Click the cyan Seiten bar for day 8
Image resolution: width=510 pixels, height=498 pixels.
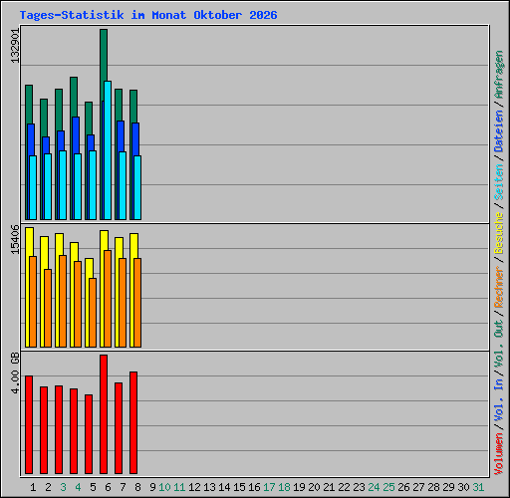point(137,187)
